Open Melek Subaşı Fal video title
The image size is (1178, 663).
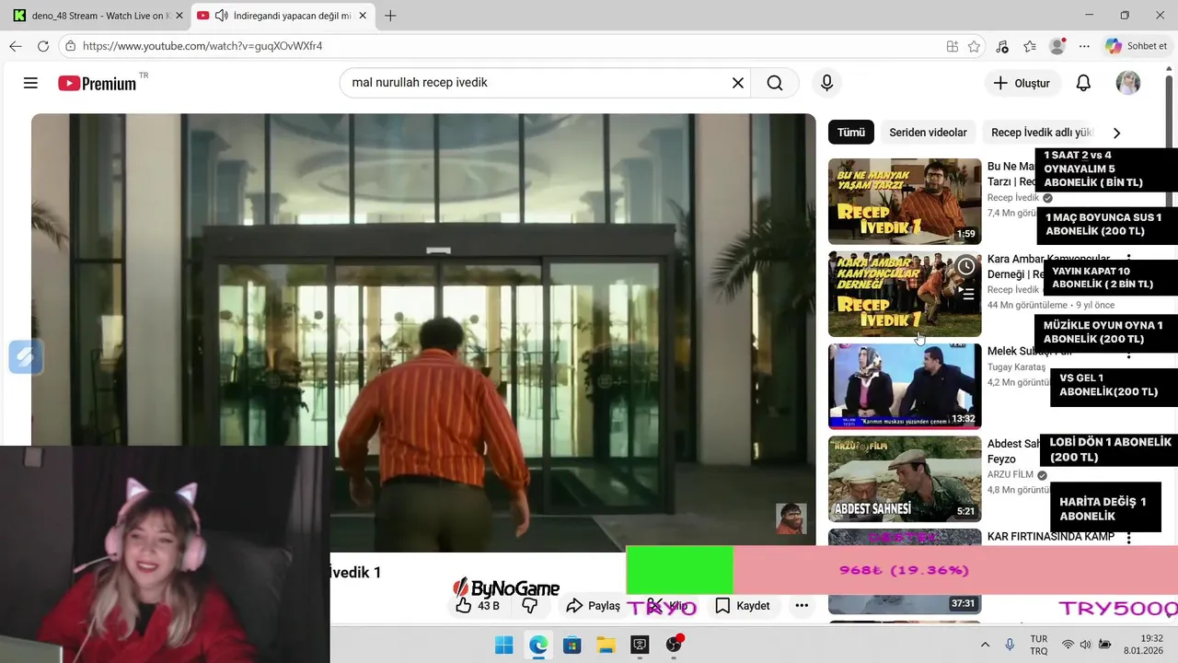1028,351
